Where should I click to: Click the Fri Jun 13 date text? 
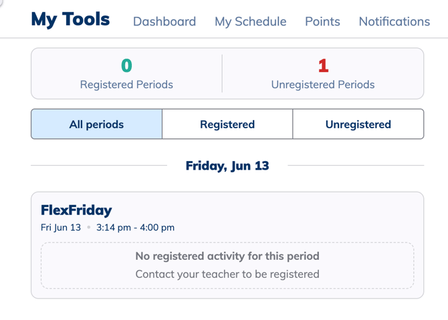[61, 227]
